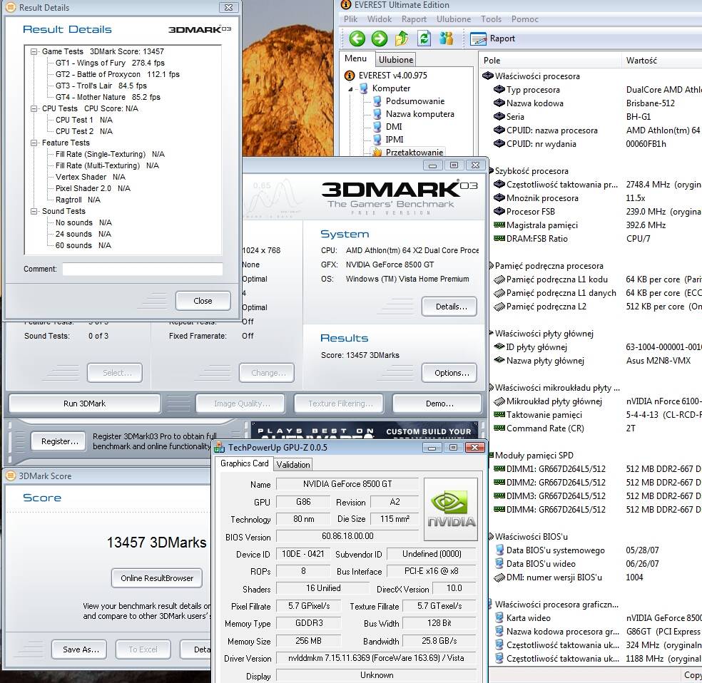Open Podsumowanie in EVEREST tree
This screenshot has width=702, height=683.
point(415,101)
